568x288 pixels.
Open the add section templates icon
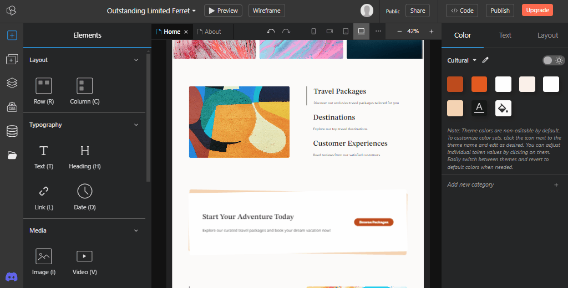coord(12,59)
